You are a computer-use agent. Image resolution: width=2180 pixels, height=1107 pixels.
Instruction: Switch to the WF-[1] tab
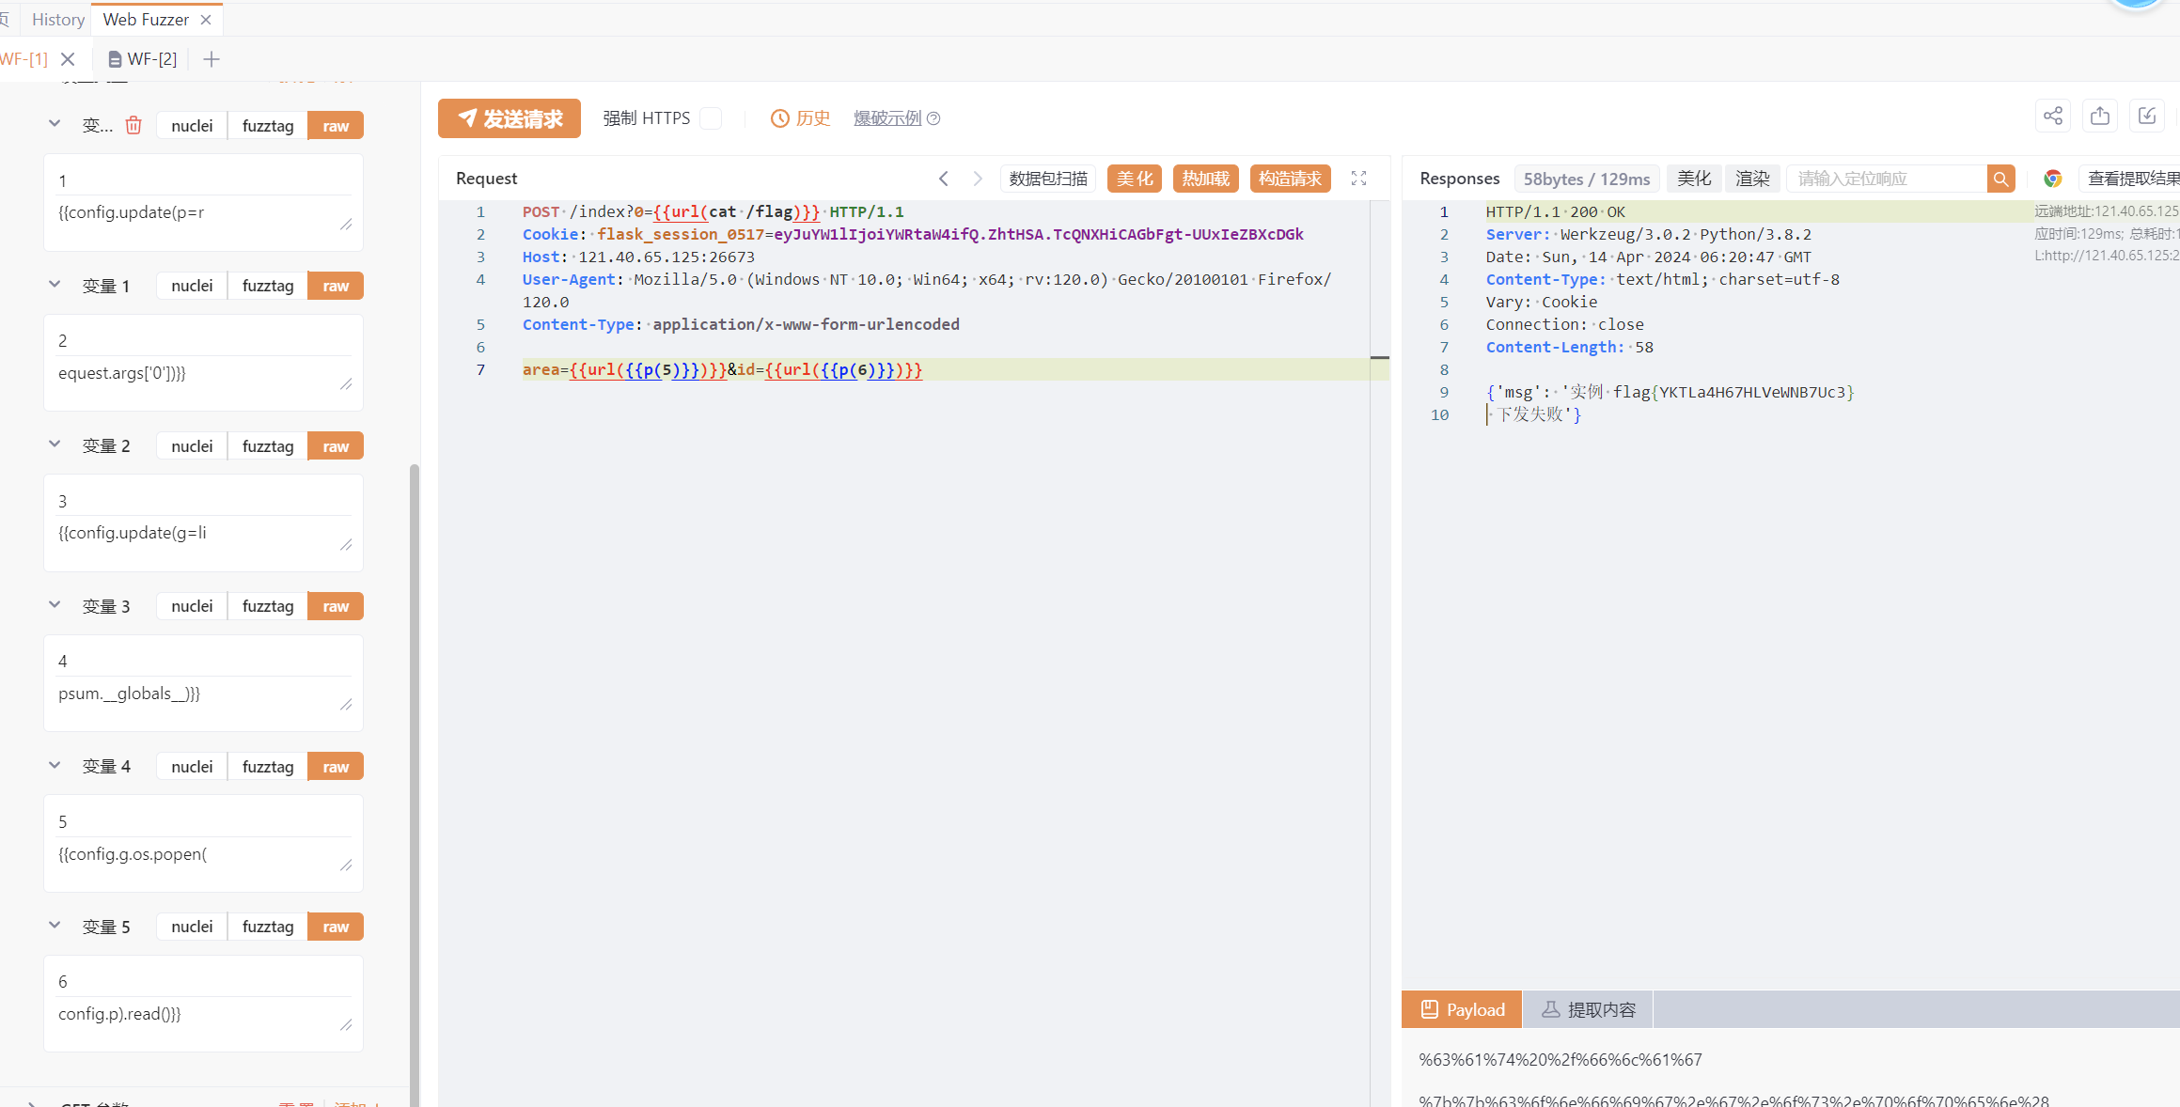point(24,59)
